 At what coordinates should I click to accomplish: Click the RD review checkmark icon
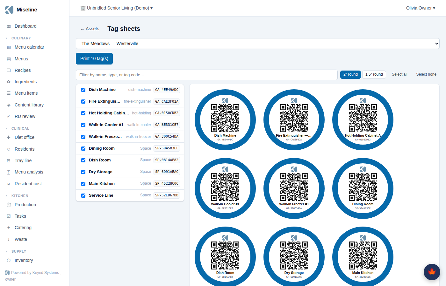[9, 117]
